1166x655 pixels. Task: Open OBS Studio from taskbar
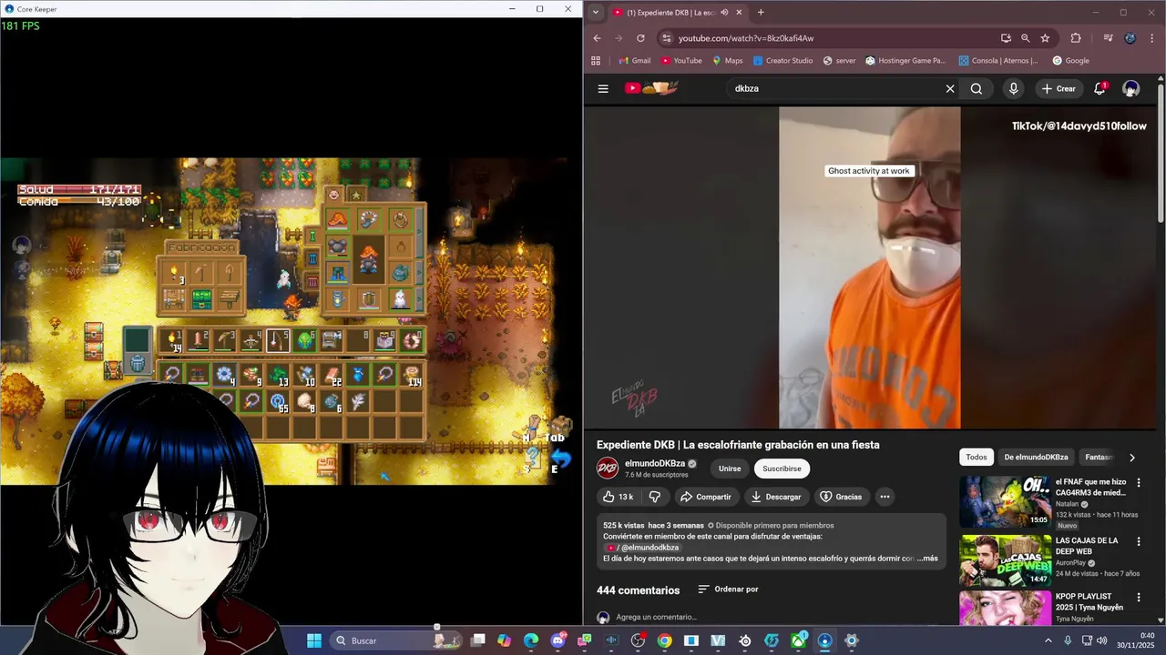coord(639,640)
